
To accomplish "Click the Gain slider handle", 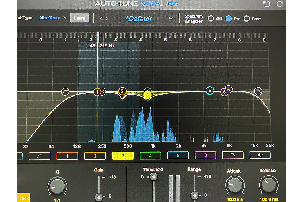I will point(99,197).
